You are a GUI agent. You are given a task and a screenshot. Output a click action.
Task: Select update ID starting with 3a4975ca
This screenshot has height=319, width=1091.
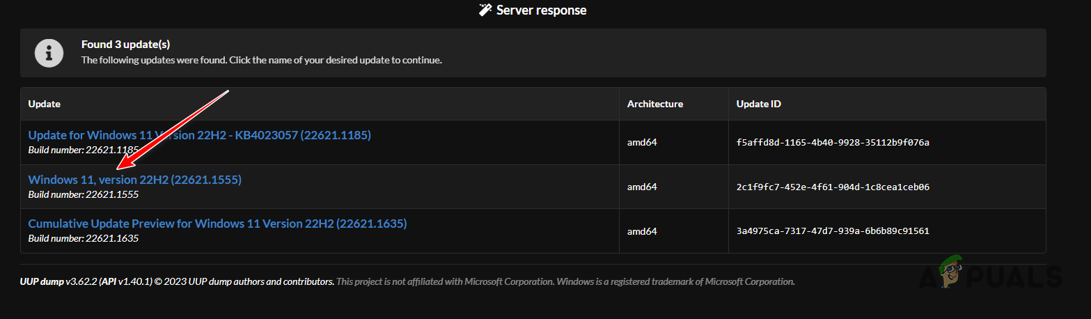tap(833, 231)
